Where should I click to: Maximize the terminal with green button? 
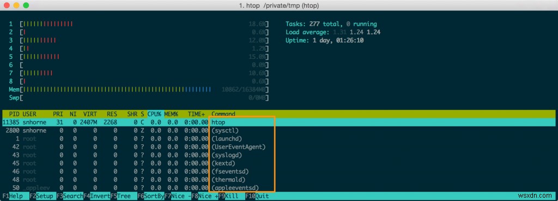(26, 5)
